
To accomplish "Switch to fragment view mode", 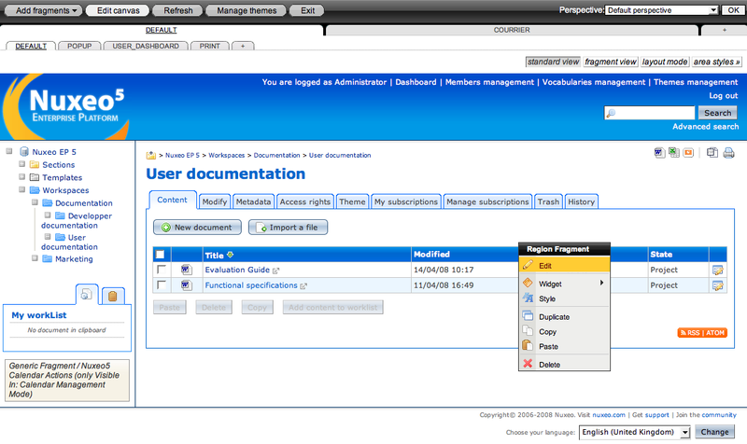I will click(611, 62).
